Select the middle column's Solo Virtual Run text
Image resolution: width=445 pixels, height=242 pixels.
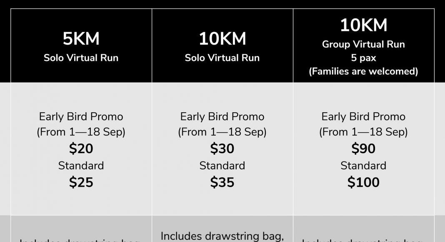222,58
